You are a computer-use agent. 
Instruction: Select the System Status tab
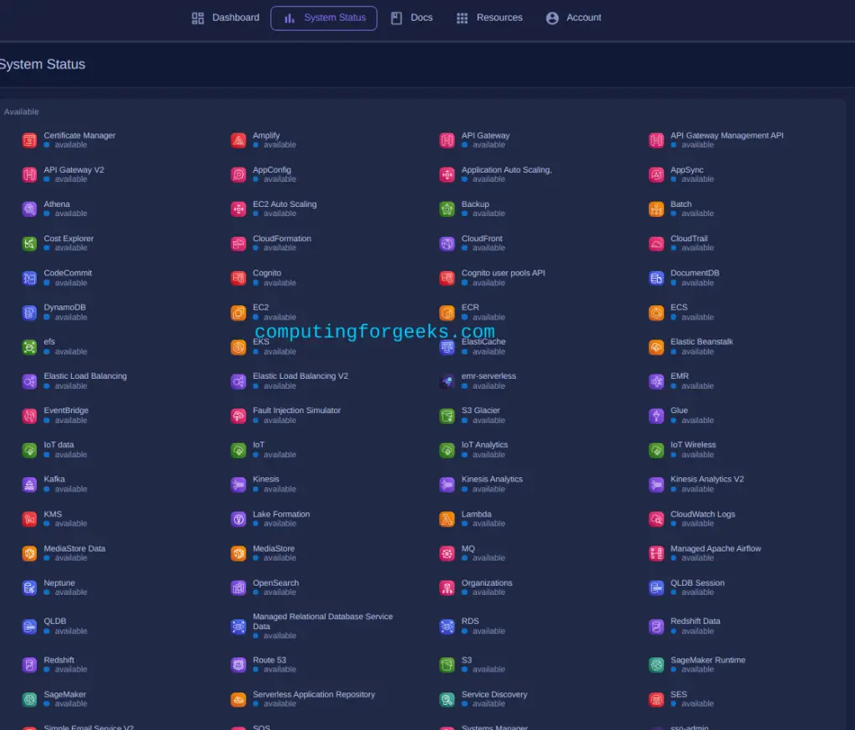324,18
